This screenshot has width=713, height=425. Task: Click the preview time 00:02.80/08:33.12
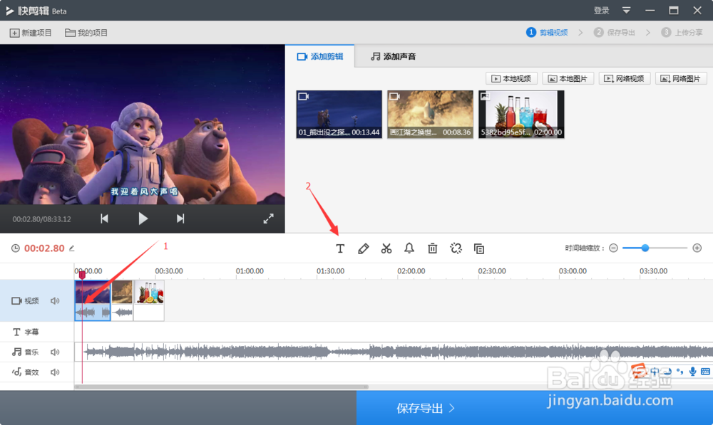click(42, 219)
